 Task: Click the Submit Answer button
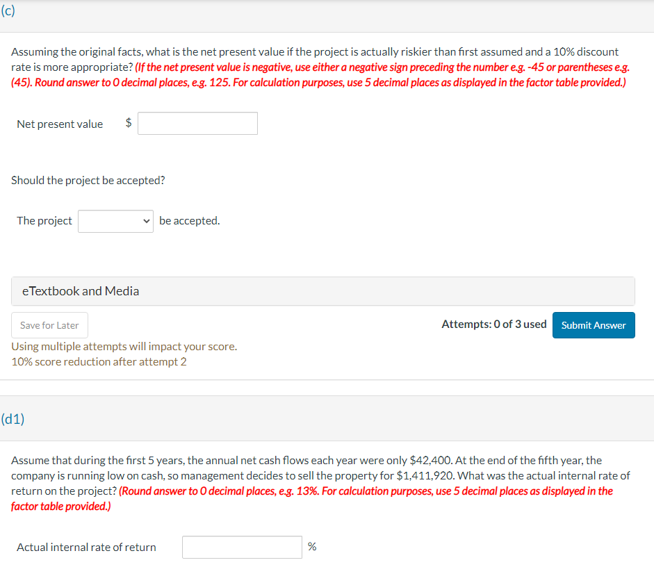pyautogui.click(x=594, y=324)
